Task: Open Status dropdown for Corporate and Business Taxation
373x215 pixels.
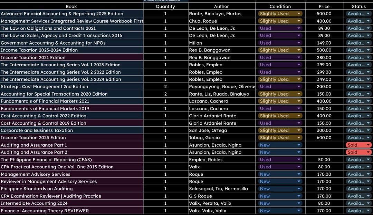Action: coord(358,130)
